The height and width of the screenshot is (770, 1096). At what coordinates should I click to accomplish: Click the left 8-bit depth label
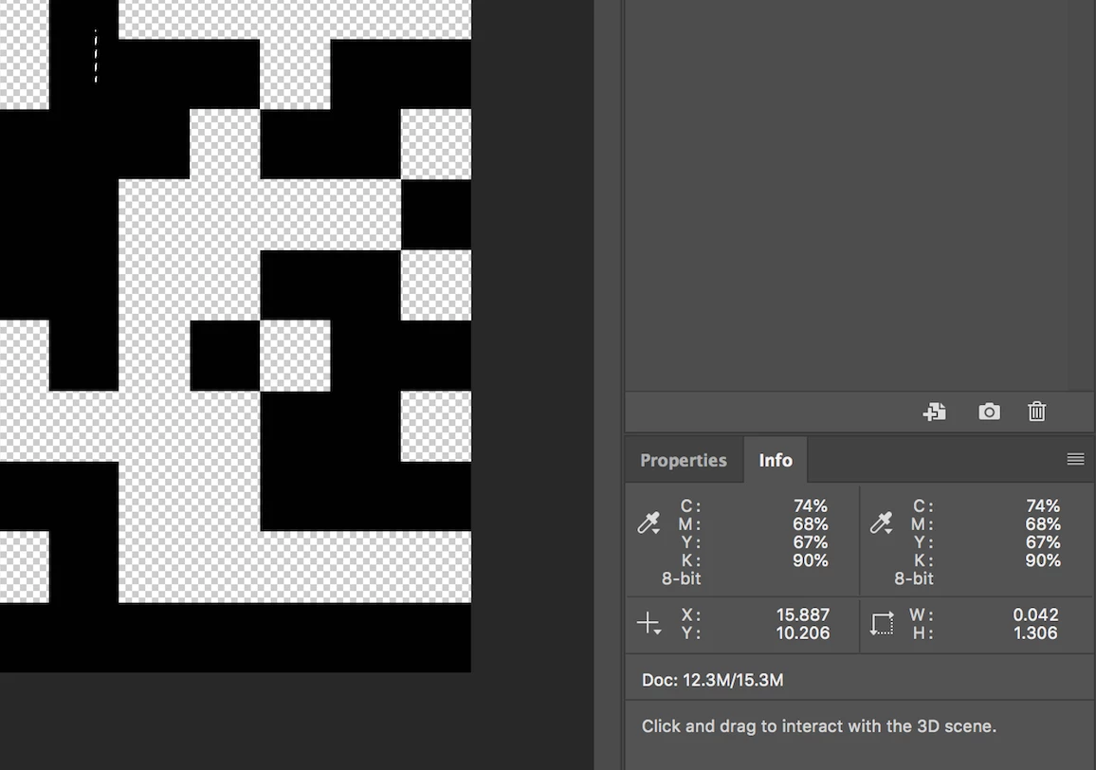681,578
